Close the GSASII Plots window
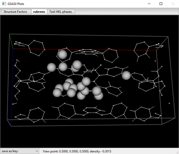 pyautogui.click(x=173, y=4)
